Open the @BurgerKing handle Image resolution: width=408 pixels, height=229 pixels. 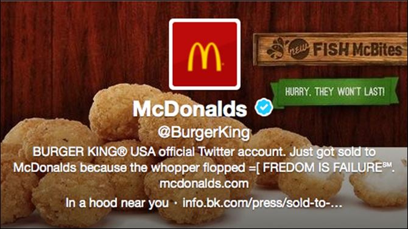204,132
